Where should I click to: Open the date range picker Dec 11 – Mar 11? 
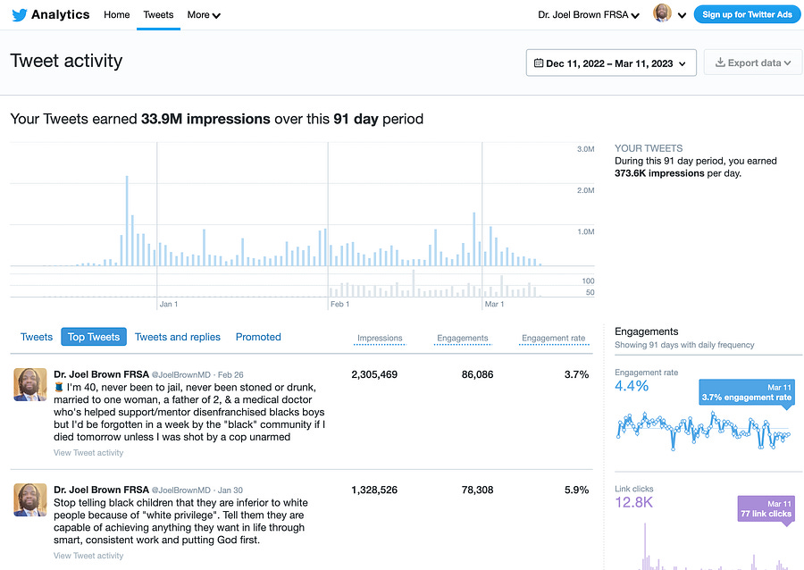(611, 63)
